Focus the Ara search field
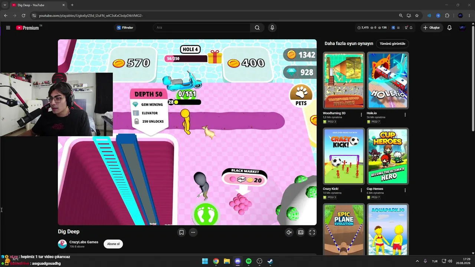Image resolution: width=475 pixels, height=267 pixels. click(202, 27)
